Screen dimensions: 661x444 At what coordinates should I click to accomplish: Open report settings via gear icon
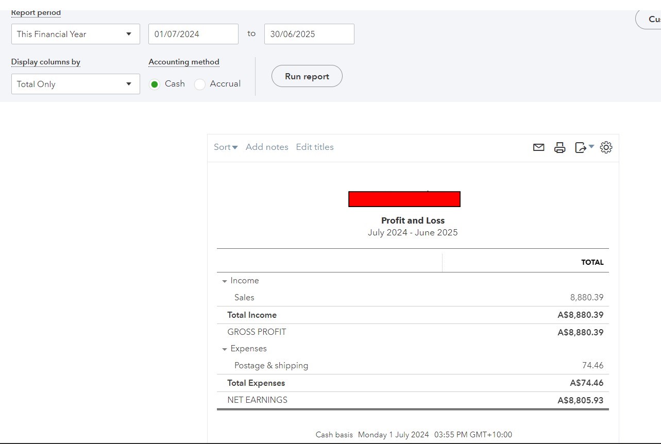tap(606, 147)
